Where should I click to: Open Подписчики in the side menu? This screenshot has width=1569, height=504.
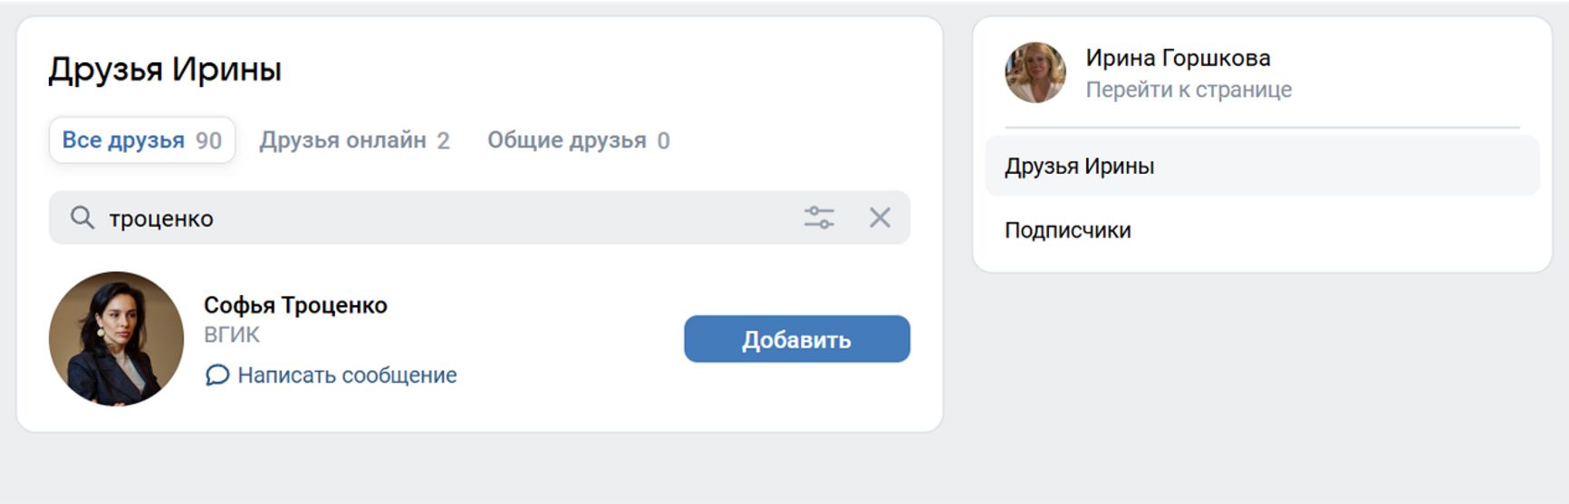pos(1067,230)
